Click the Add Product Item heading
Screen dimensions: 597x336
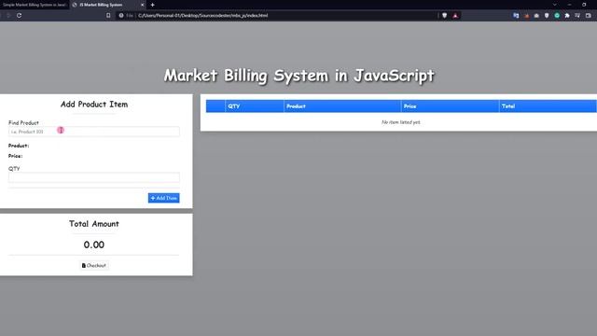[94, 105]
